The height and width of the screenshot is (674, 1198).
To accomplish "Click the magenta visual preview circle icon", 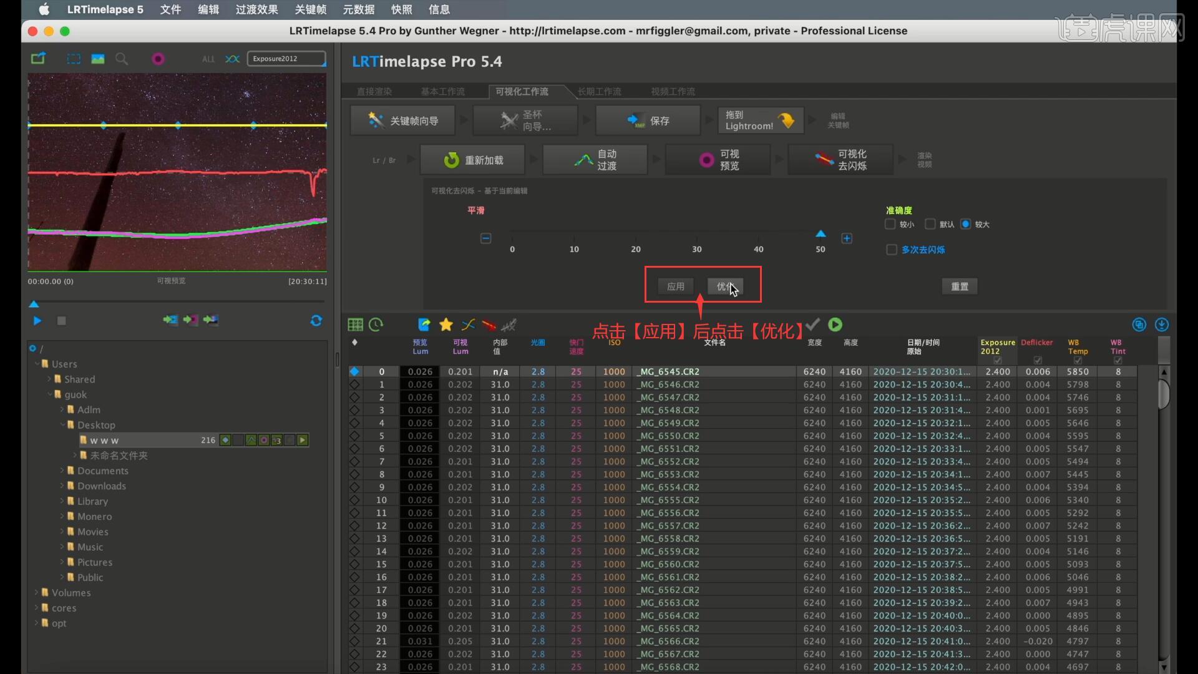I will tap(158, 59).
